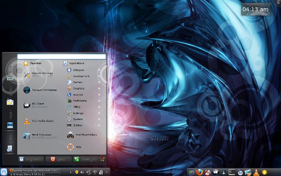Image resolution: width=281 pixels, height=176 pixels.
Task: Expand hidden system tray icons arrow
Action: [x=107, y=172]
